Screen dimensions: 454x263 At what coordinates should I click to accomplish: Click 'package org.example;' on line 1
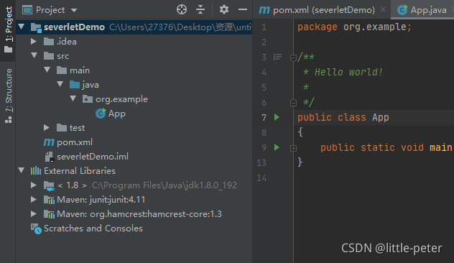click(354, 27)
